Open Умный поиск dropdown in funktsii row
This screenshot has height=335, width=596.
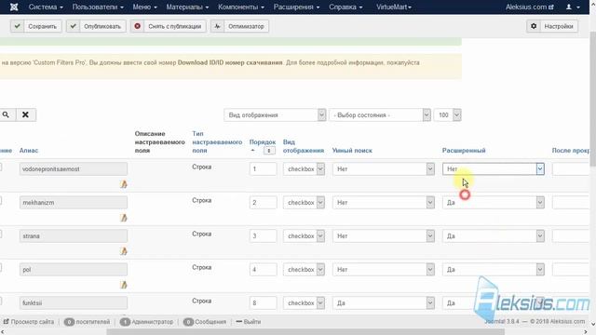[384, 302]
